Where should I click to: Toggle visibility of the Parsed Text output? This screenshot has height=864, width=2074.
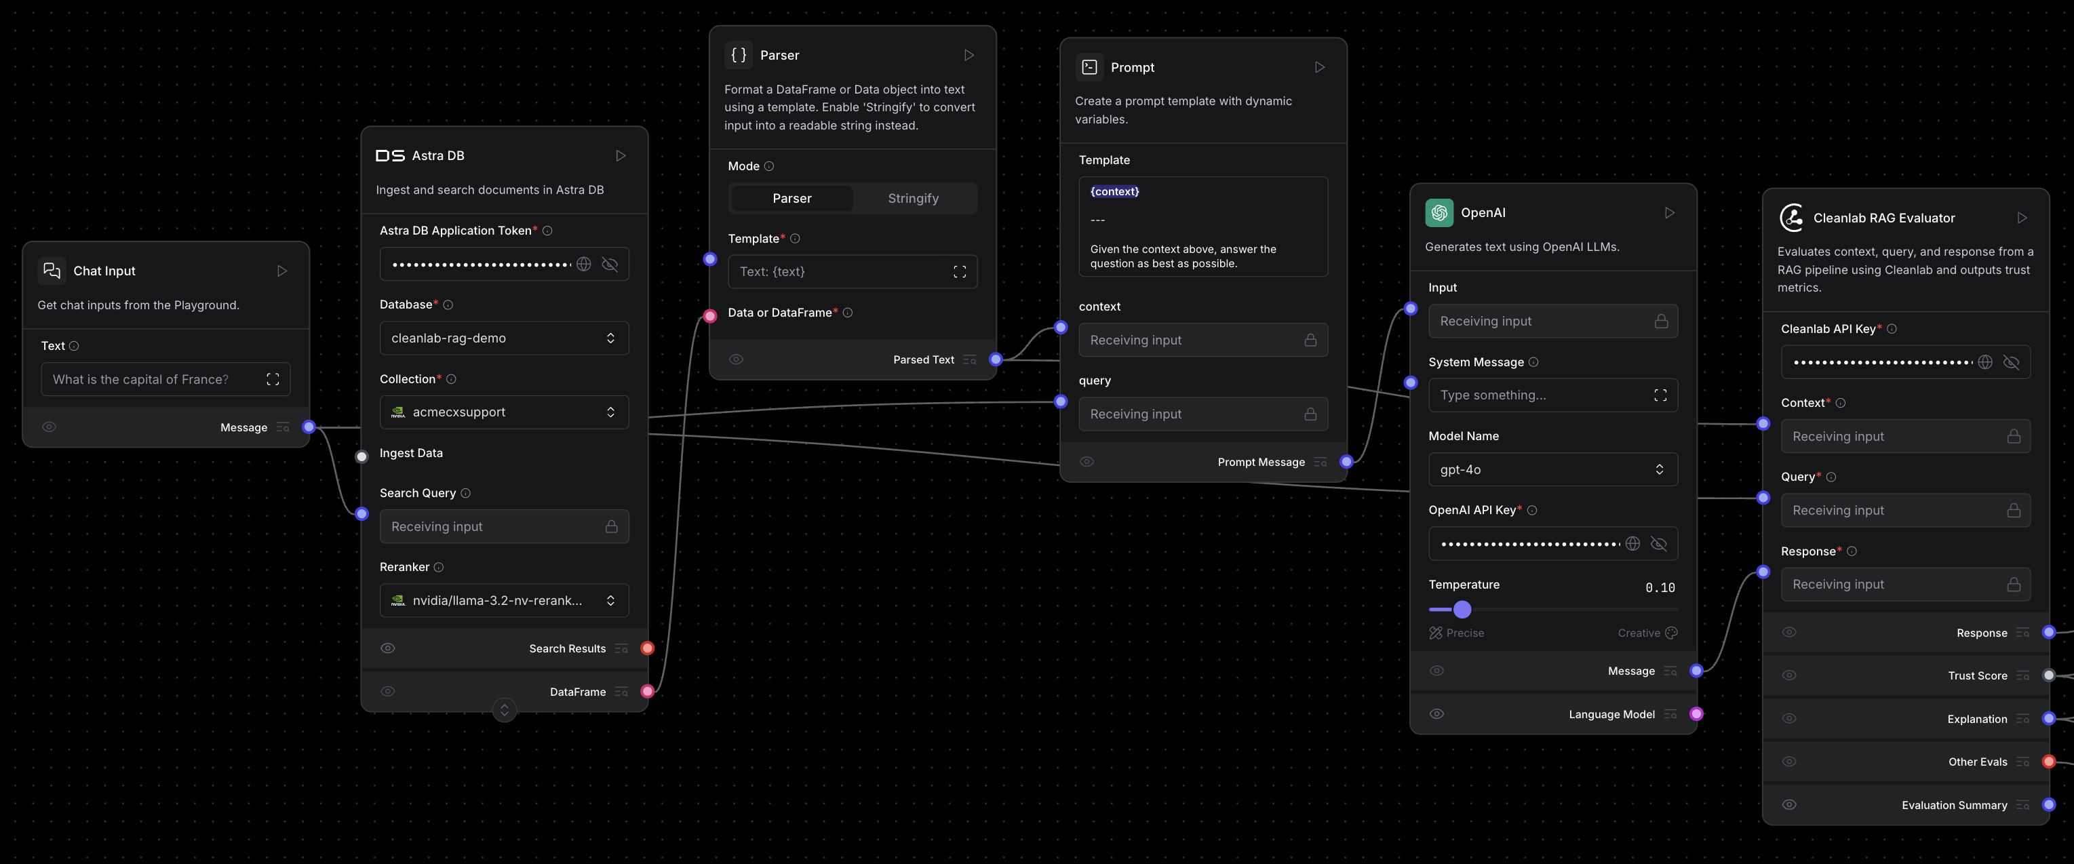tap(736, 359)
